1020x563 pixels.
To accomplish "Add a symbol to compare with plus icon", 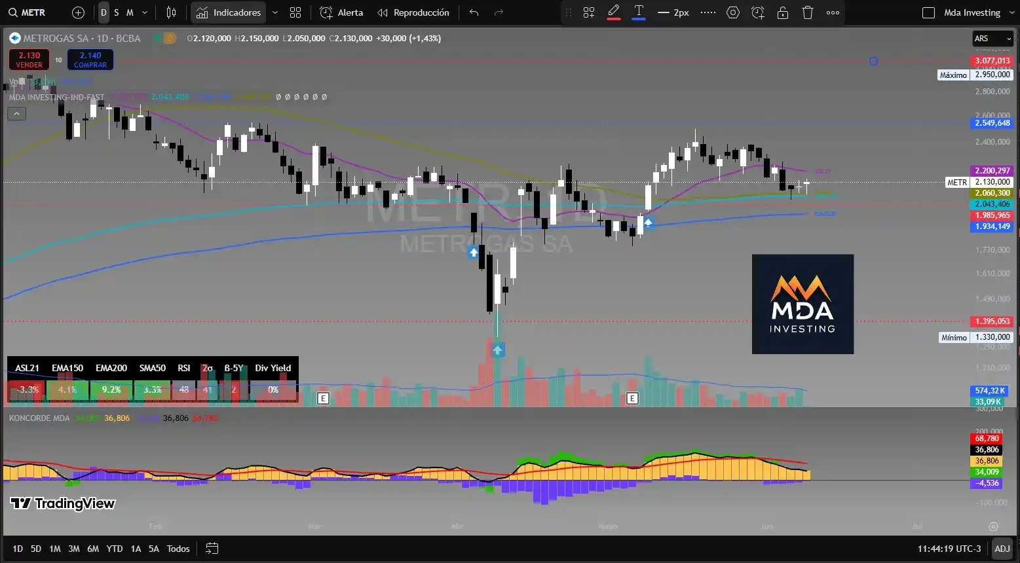I will pyautogui.click(x=78, y=12).
